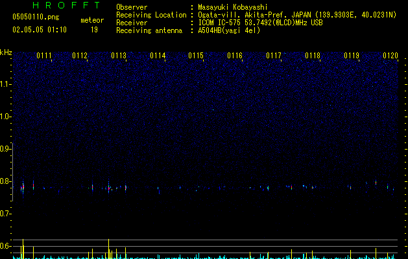The width and height of the screenshot is (408, 259).
Task: Click the 0112 time marker
Action: coord(80,56)
